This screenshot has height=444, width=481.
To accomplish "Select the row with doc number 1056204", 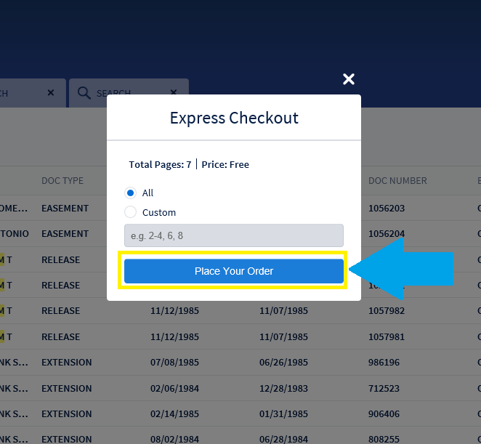I will [386, 233].
